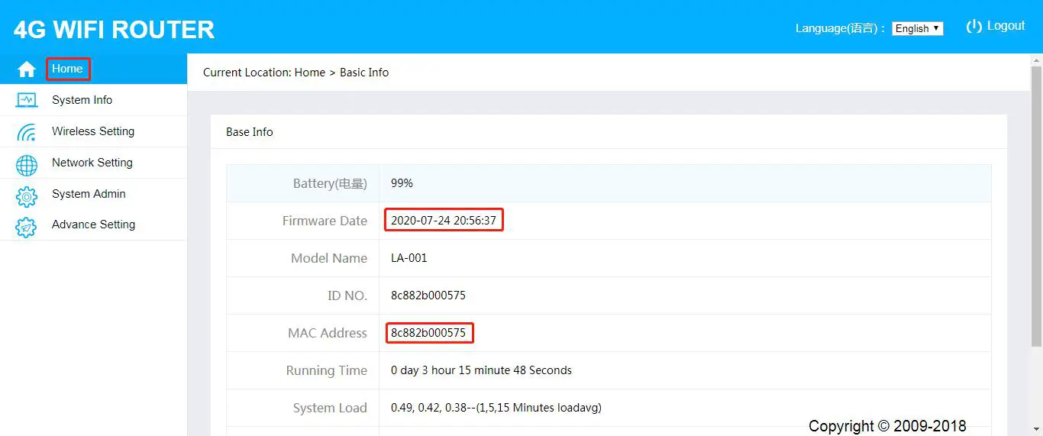Viewport: 1043px width, 436px height.
Task: Click the Firmware Date label
Action: click(x=325, y=221)
